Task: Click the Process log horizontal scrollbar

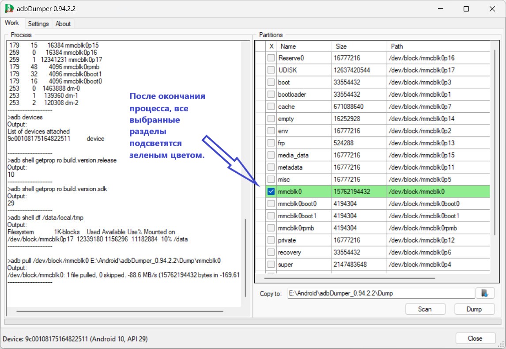Action: (120, 311)
